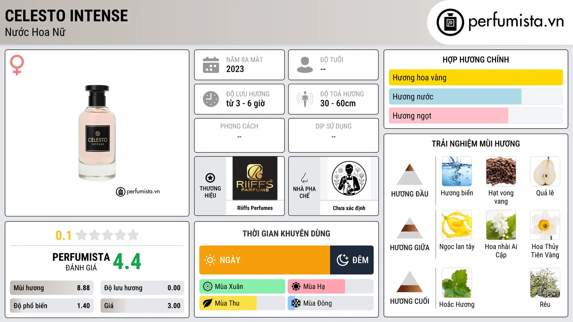Viewport: 573px width, 322px height.
Task: Click the leaf icon for Mùa Thu
Action: pyautogui.click(x=208, y=303)
